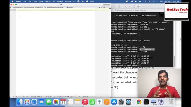Open the #! menu in BBEdit
The height and width of the screenshot is (107, 191).
coord(74,1)
